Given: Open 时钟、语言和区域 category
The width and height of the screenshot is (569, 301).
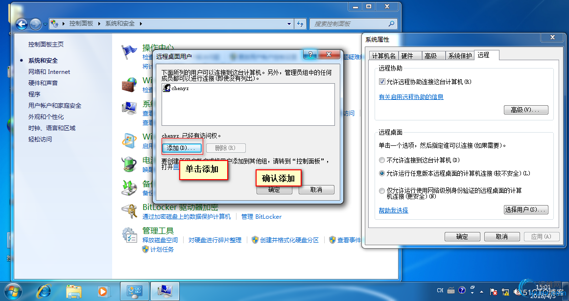Looking at the screenshot, I should [x=52, y=128].
